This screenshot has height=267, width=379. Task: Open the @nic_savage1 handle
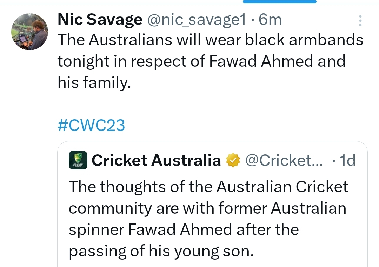pos(197,20)
